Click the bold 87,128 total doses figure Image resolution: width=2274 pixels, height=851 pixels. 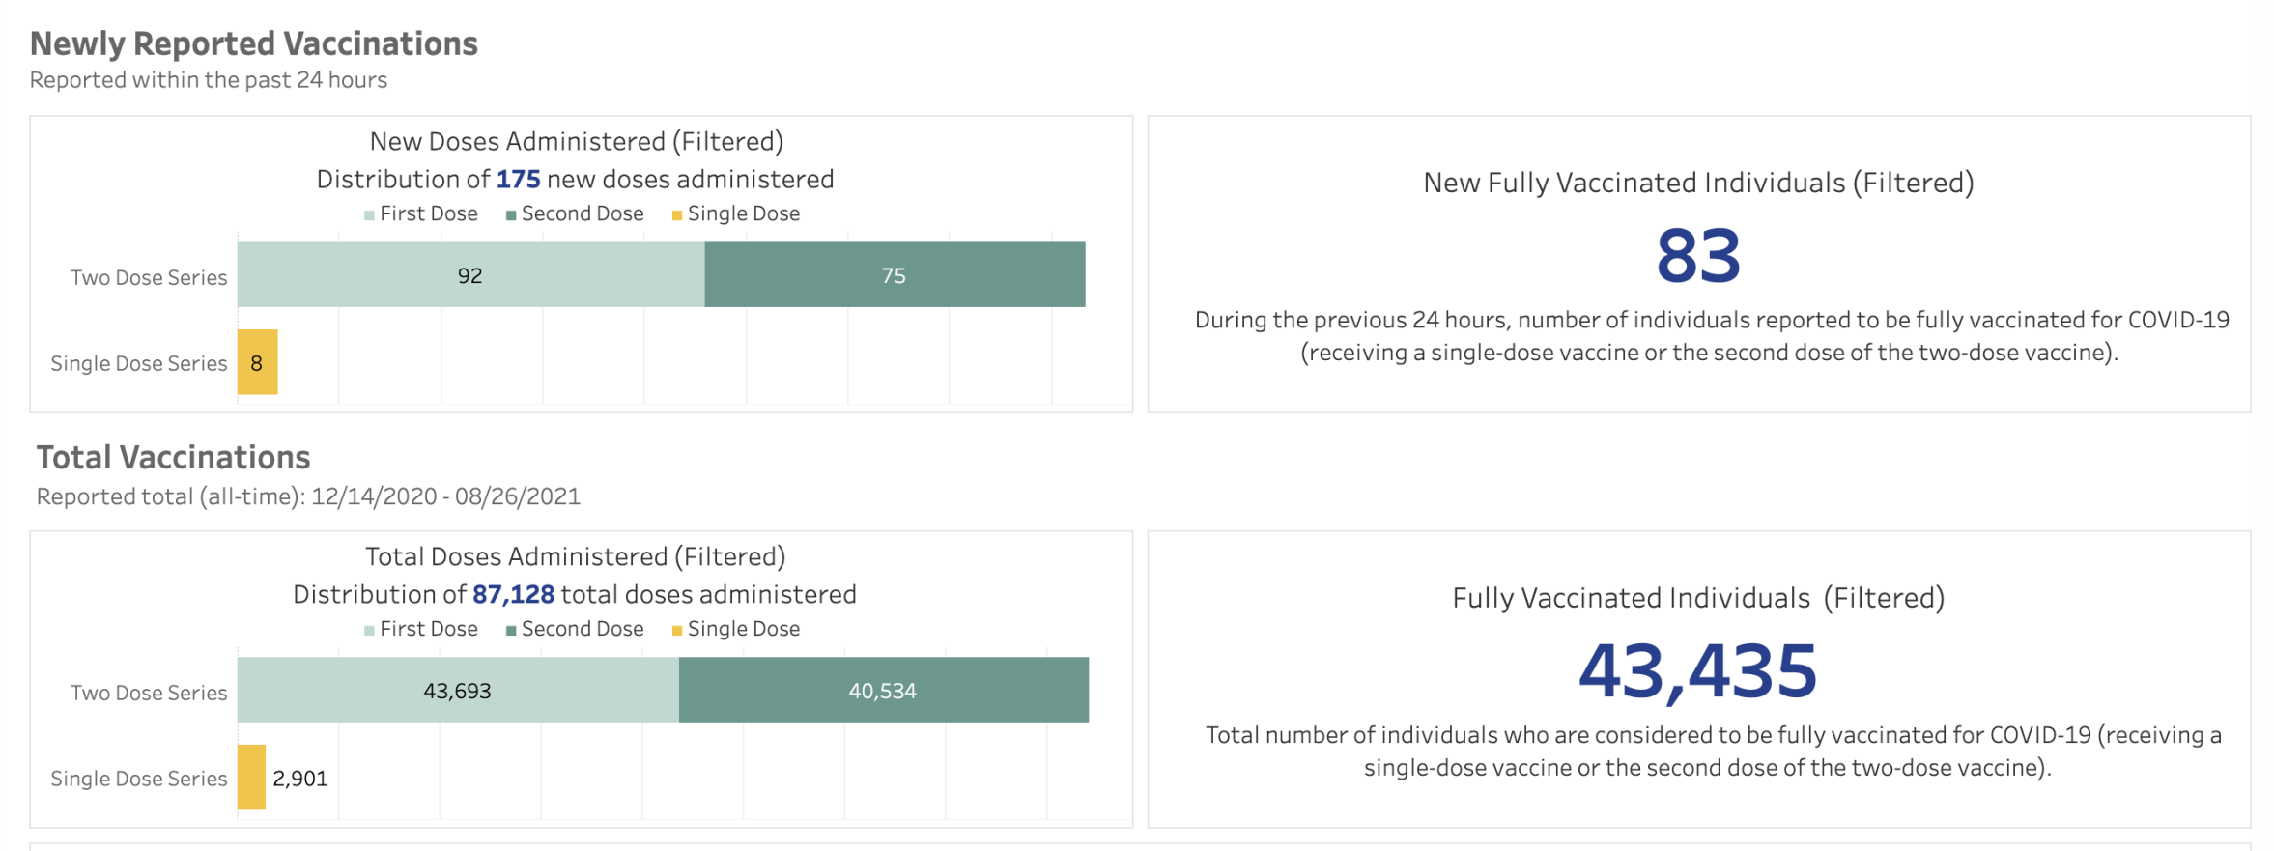(x=513, y=594)
